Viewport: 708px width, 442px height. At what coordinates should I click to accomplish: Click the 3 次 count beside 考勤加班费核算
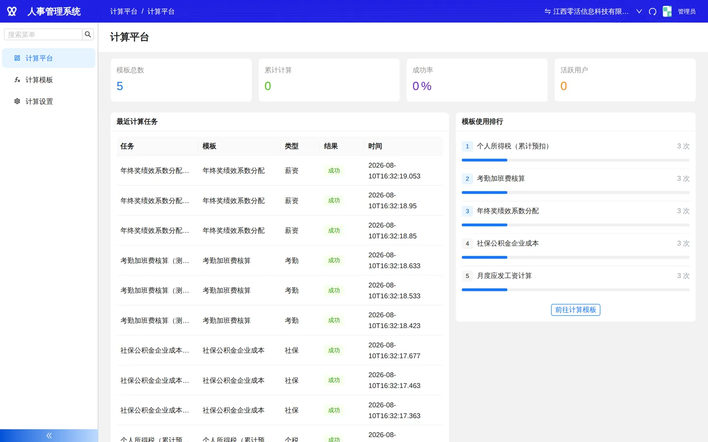pos(683,178)
